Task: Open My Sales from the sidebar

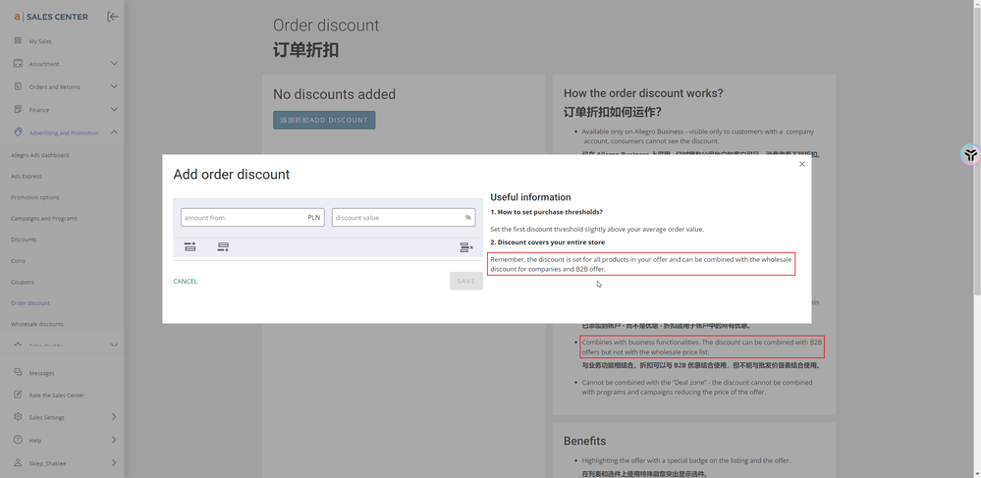Action: pos(40,41)
